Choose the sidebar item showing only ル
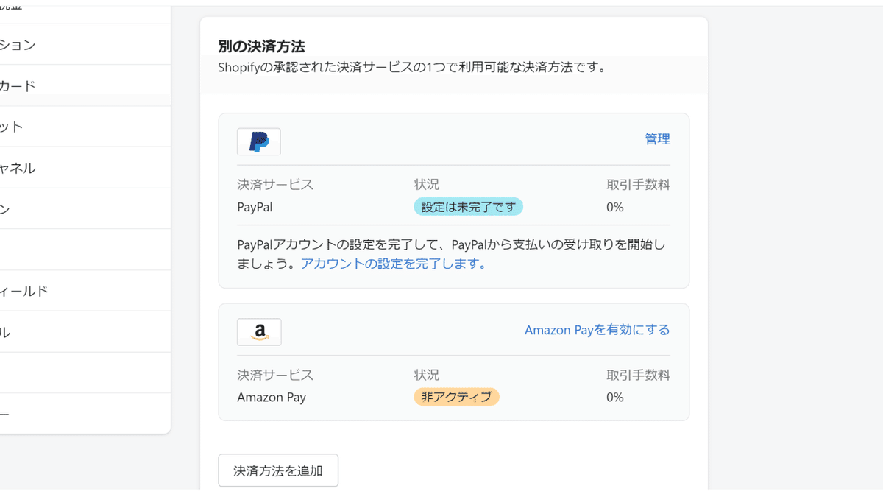 click(6, 332)
